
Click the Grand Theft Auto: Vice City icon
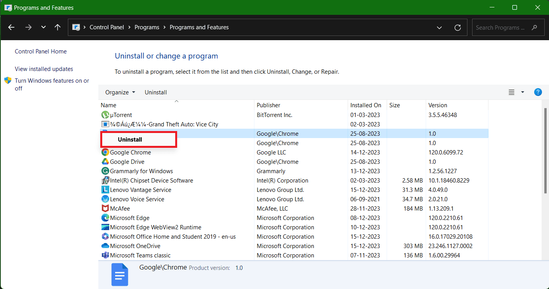(x=105, y=124)
